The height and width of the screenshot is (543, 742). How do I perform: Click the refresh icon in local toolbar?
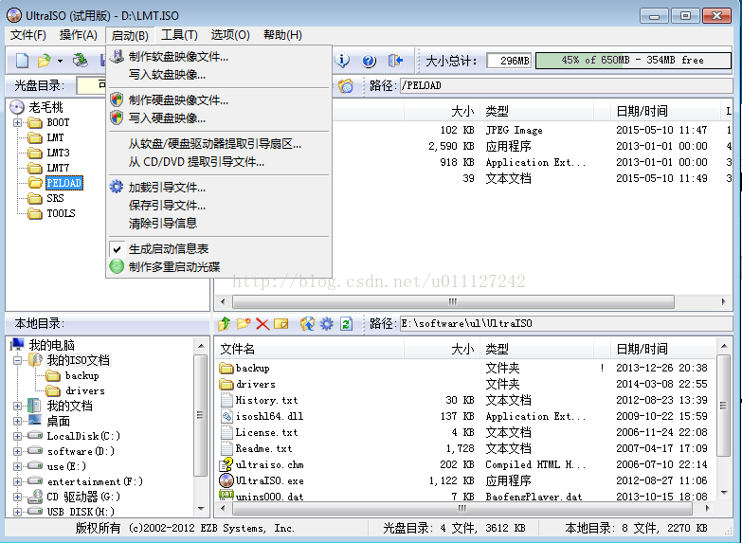346,324
